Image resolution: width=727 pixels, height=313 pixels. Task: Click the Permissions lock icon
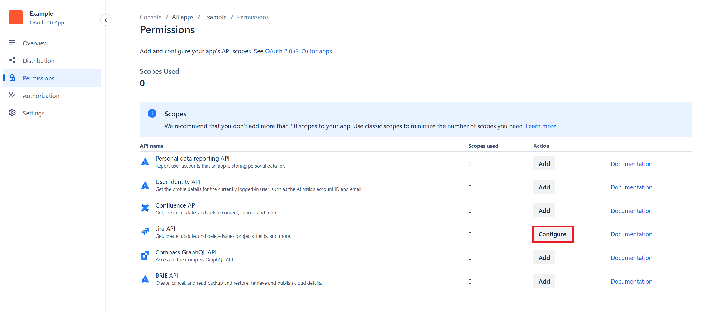coord(12,78)
